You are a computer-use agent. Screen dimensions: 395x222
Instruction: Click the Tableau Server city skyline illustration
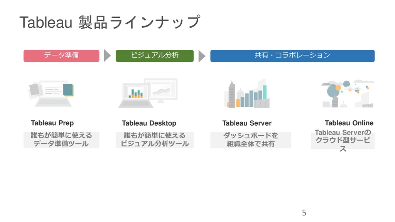click(246, 94)
